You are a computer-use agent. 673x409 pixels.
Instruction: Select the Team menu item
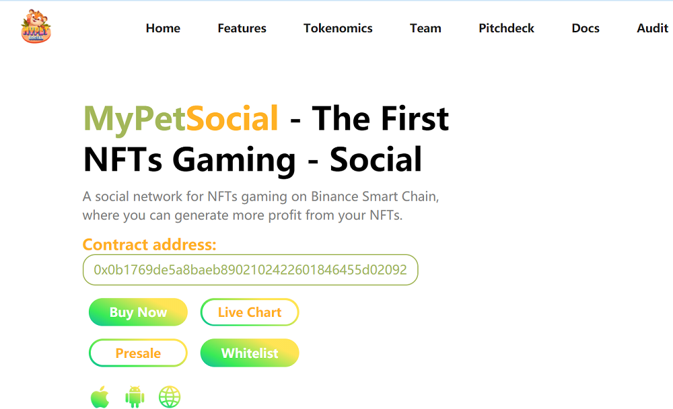click(x=425, y=28)
